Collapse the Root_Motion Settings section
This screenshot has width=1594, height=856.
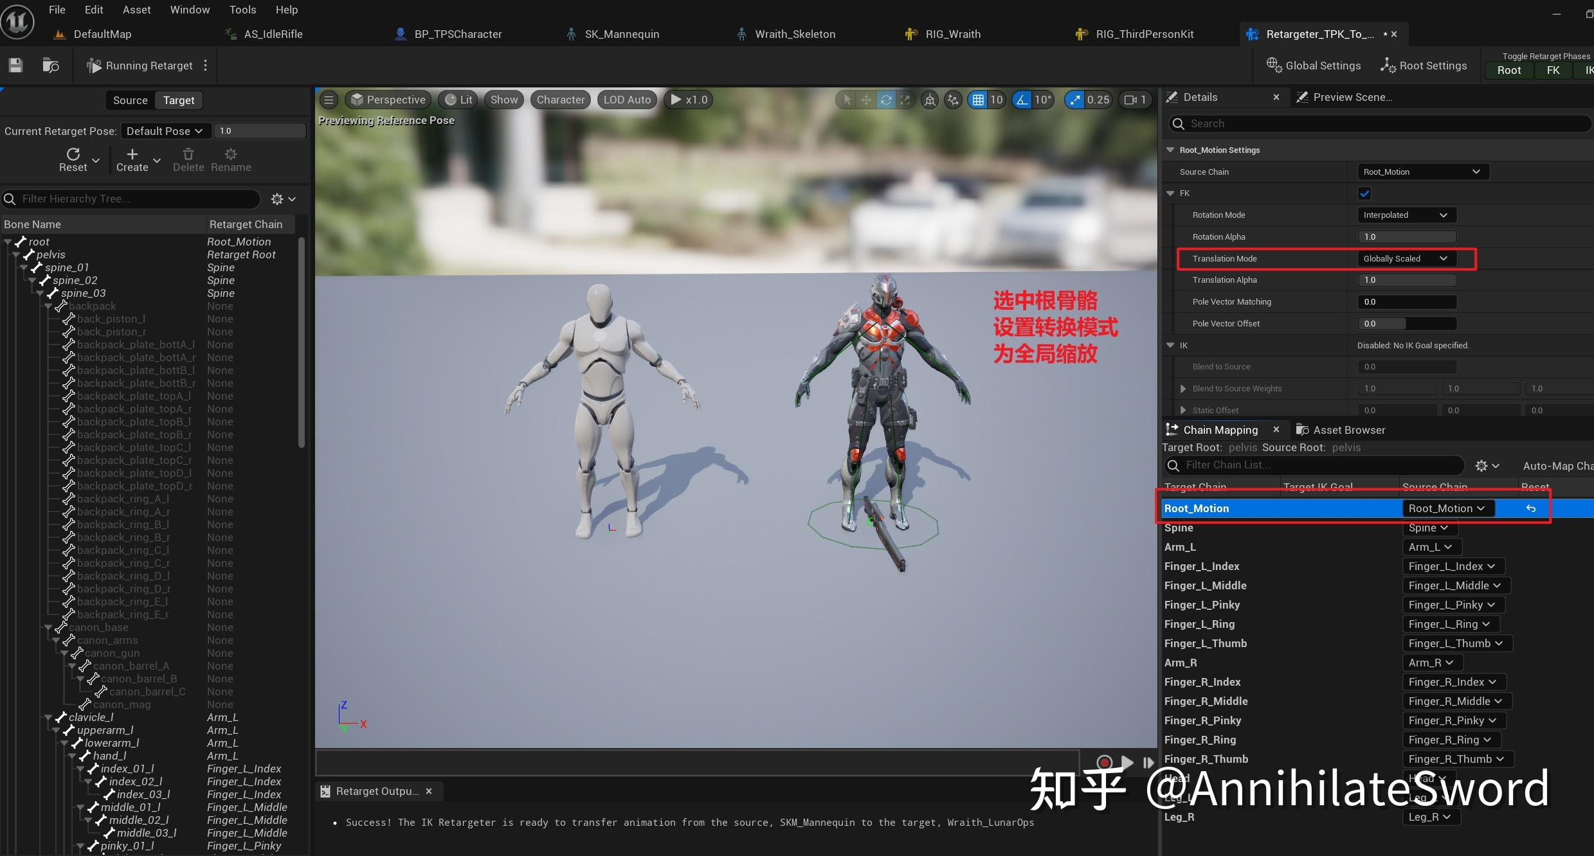click(x=1170, y=150)
